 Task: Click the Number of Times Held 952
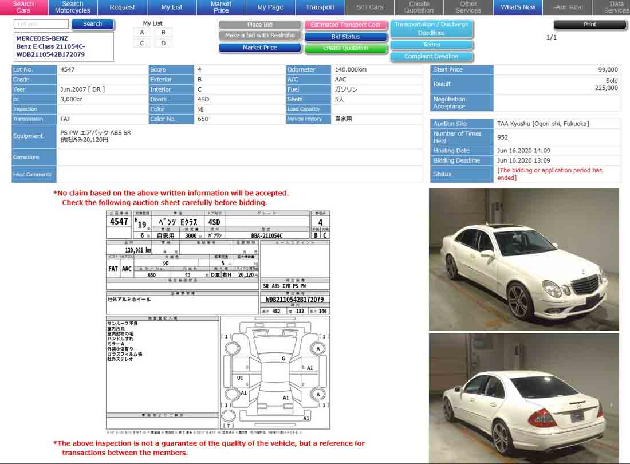coord(503,137)
